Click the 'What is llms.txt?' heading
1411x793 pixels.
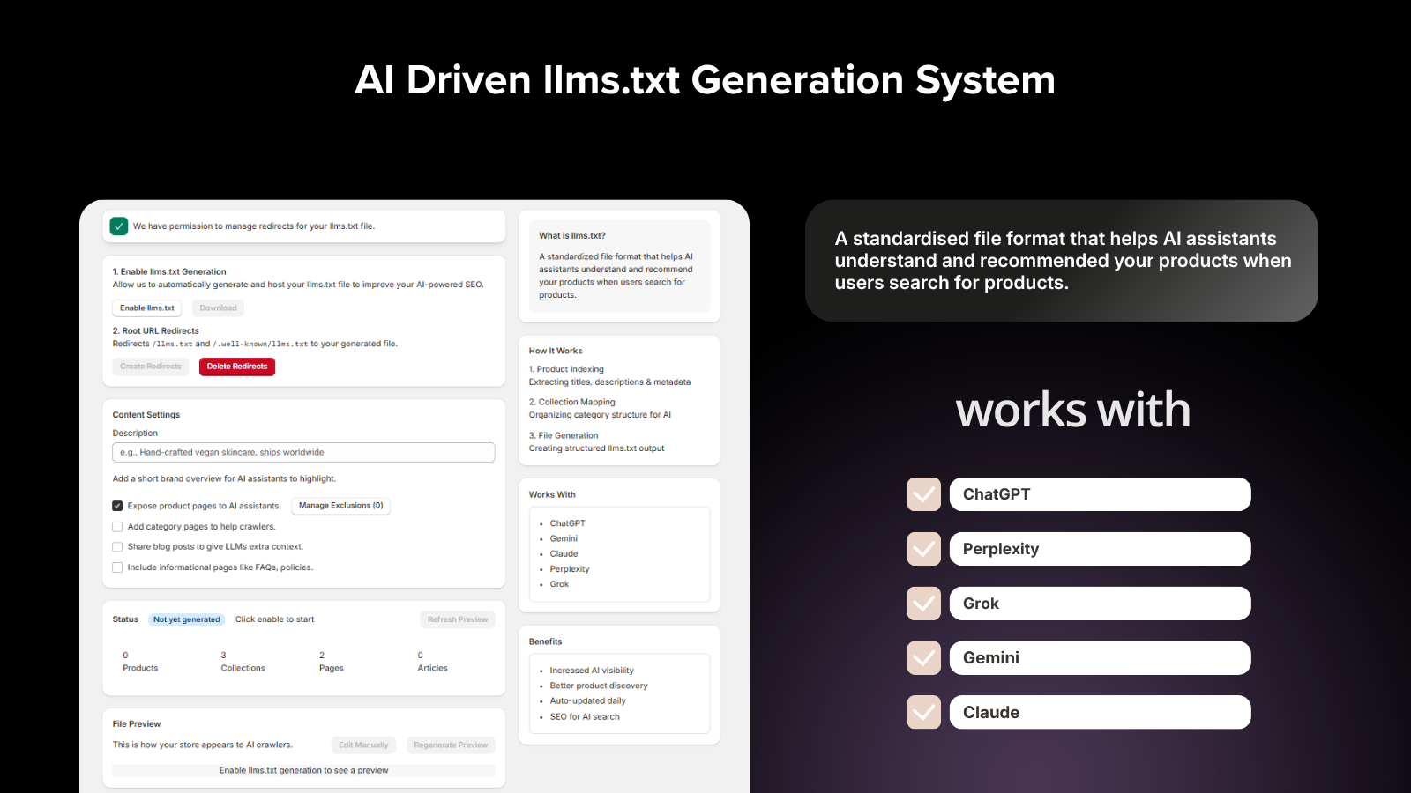(x=572, y=236)
